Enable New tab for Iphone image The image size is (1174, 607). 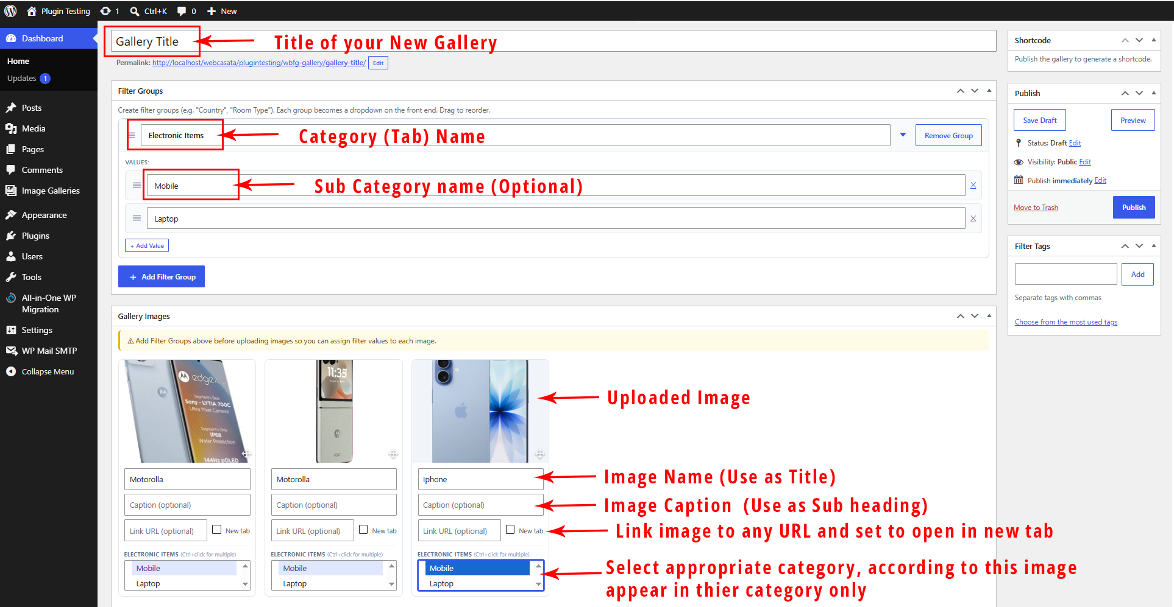click(x=510, y=530)
